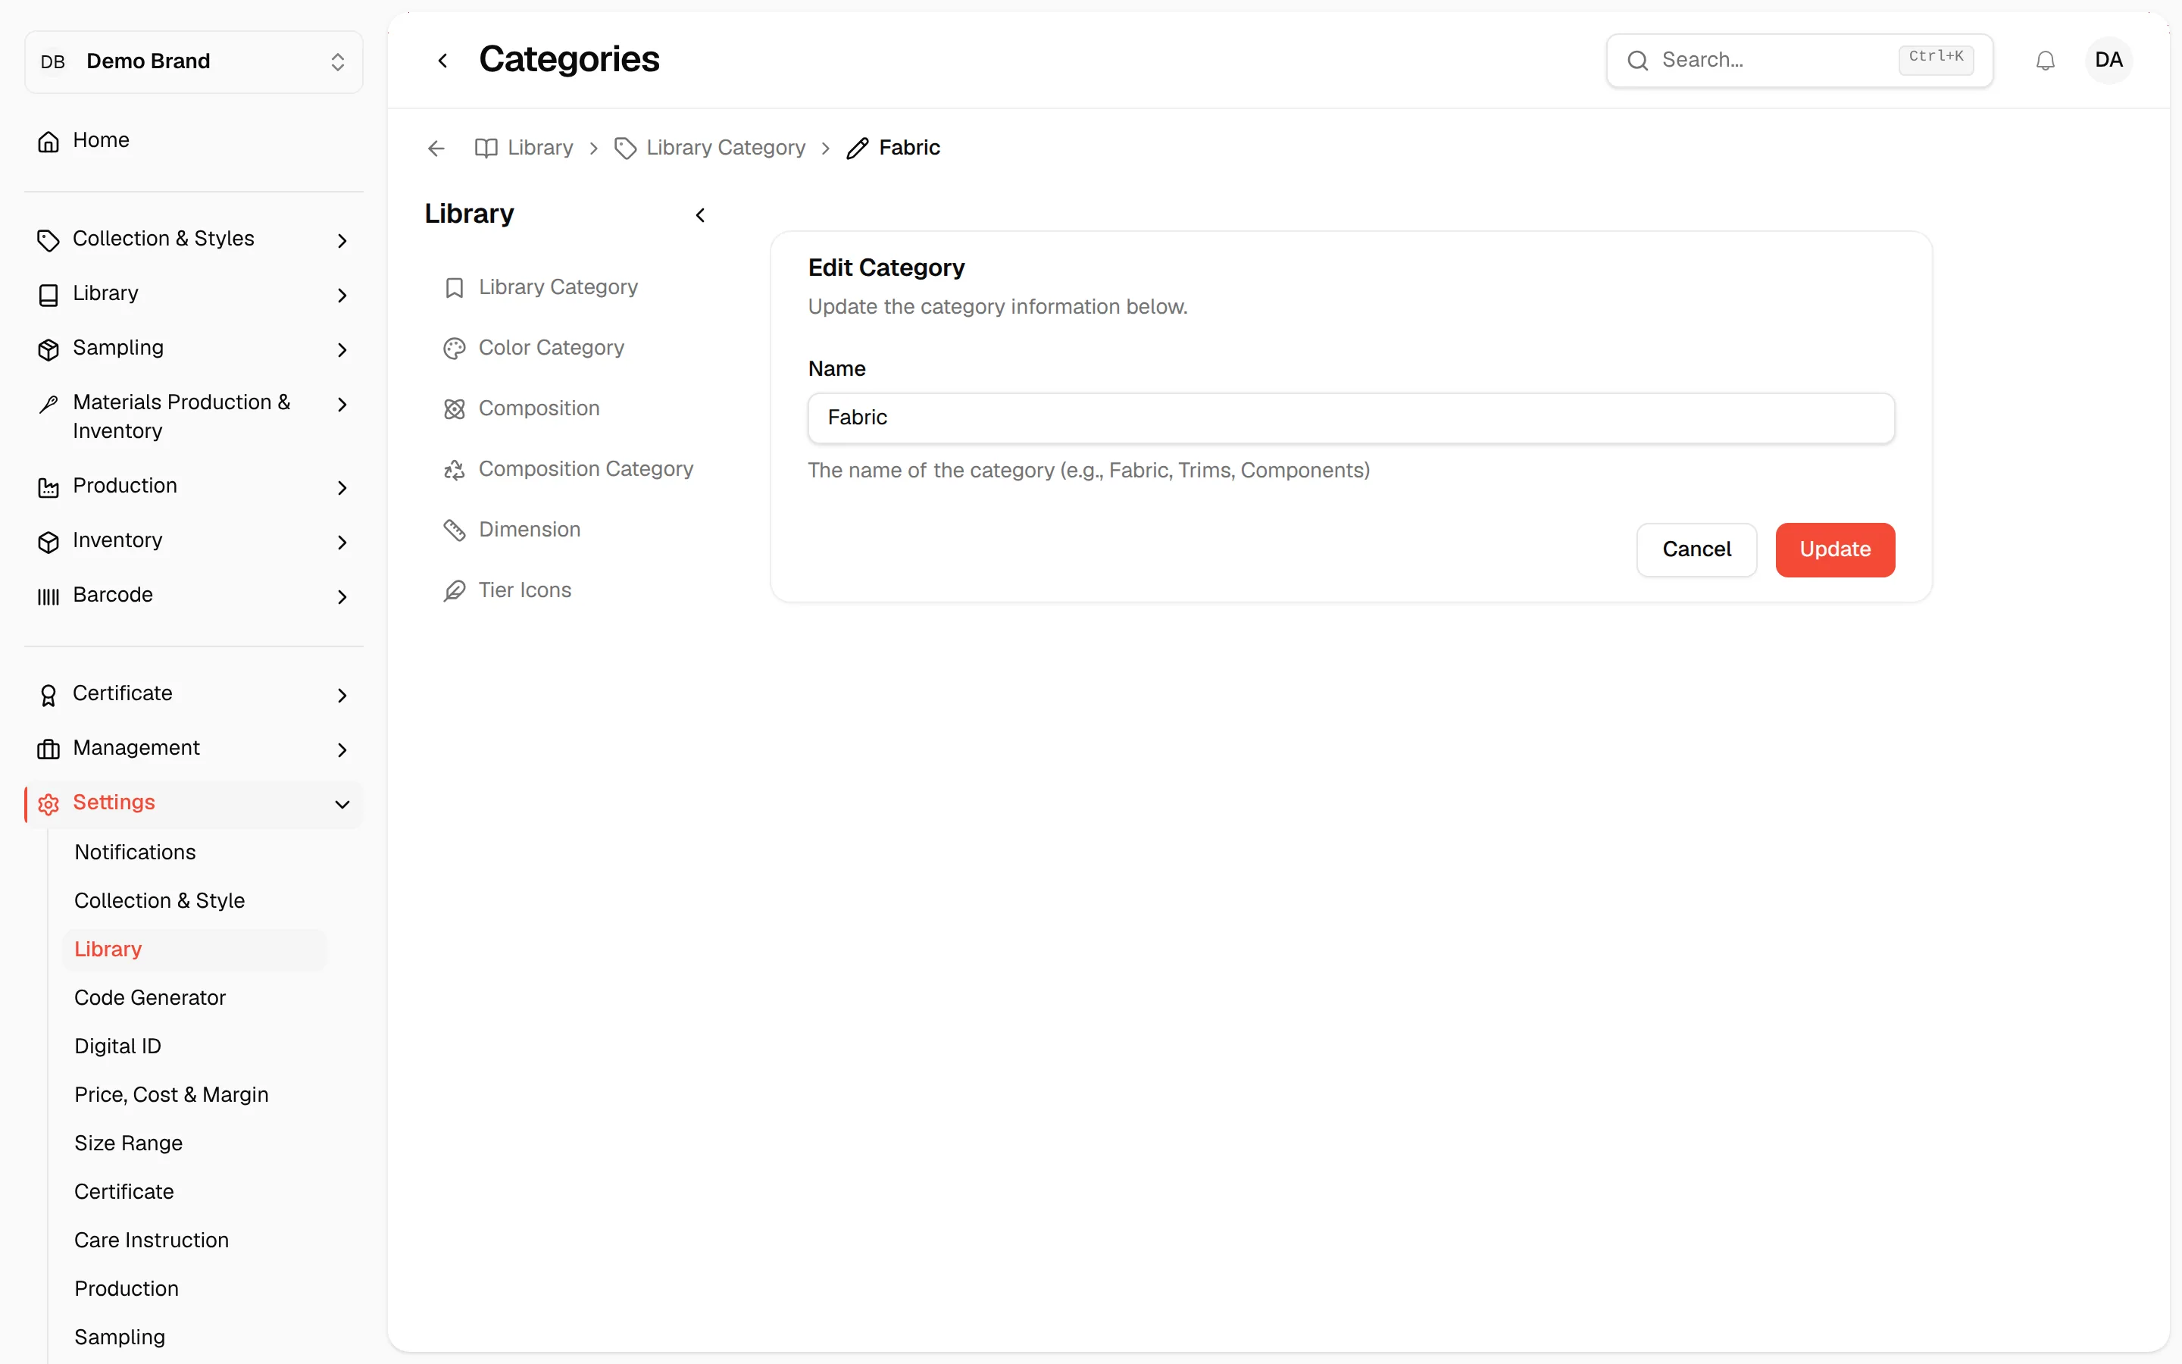The height and width of the screenshot is (1364, 2182).
Task: Click the Color Category palette icon
Action: point(455,349)
